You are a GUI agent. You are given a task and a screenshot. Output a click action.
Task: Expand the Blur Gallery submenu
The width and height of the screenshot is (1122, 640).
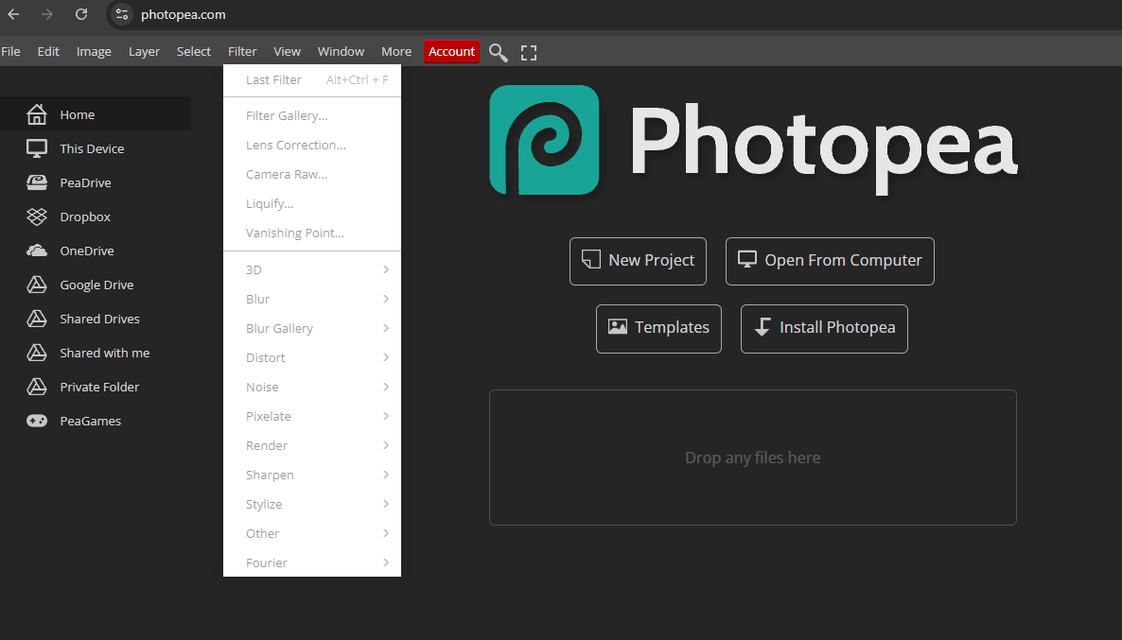click(x=312, y=328)
